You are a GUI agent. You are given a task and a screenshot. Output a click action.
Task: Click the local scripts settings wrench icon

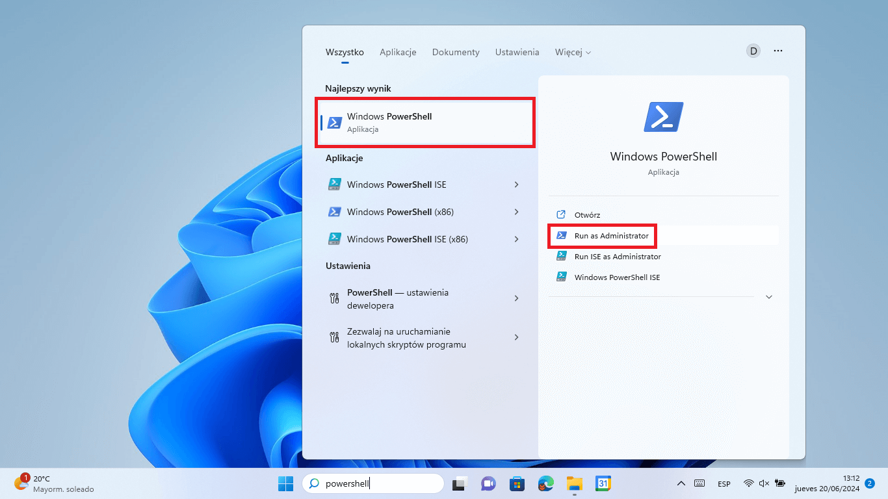[x=335, y=337]
